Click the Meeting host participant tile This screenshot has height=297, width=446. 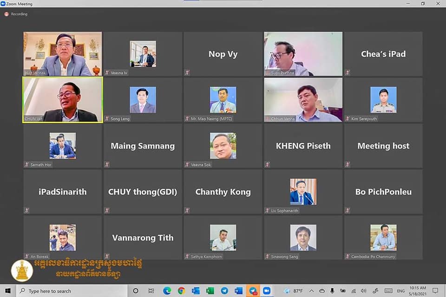[x=383, y=146]
